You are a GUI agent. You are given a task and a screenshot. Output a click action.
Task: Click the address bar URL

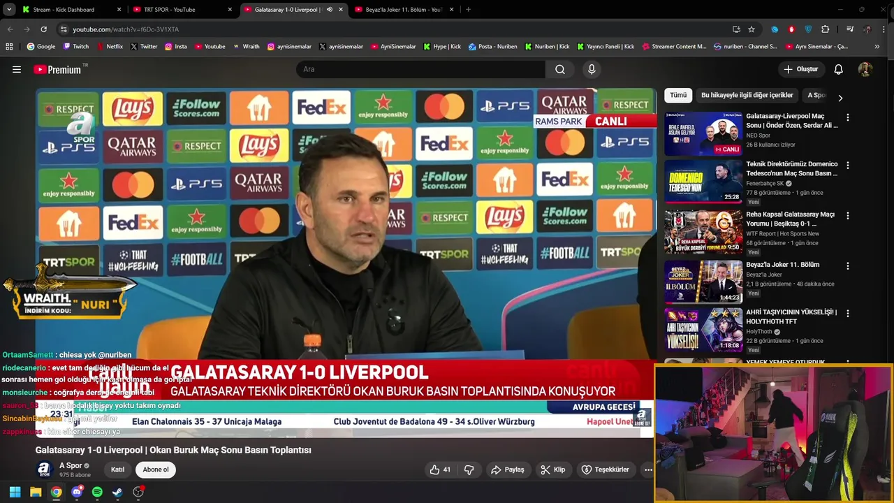126,29
